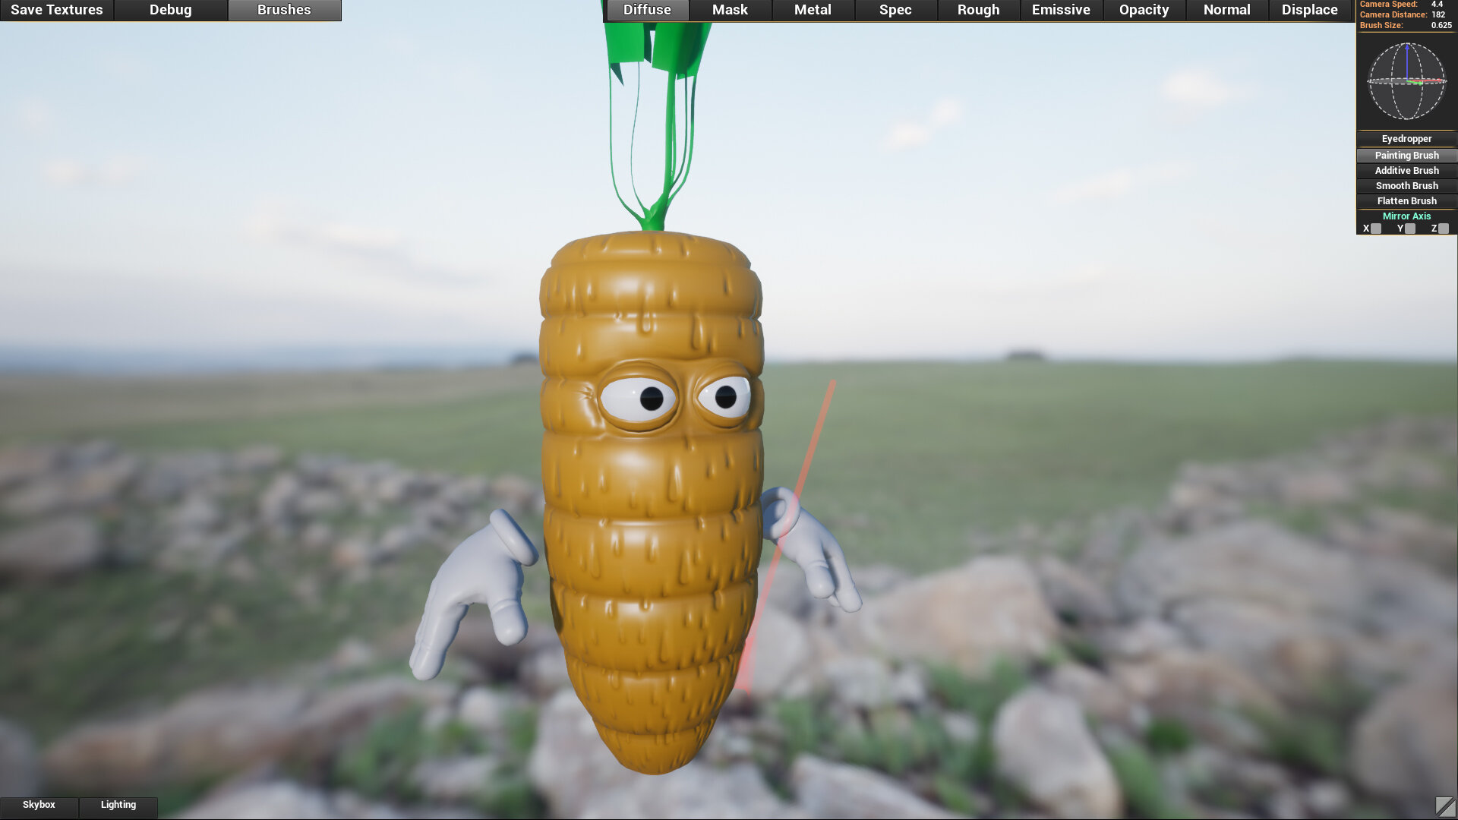Image resolution: width=1458 pixels, height=820 pixels.
Task: Choose the Flatten Brush
Action: pyautogui.click(x=1406, y=201)
